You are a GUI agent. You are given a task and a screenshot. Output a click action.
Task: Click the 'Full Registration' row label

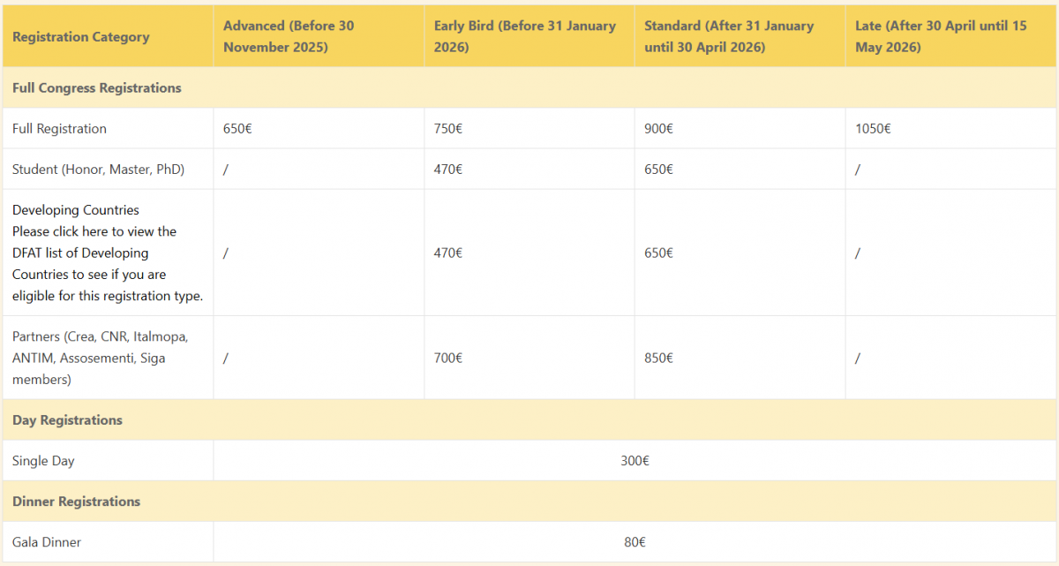coord(59,129)
